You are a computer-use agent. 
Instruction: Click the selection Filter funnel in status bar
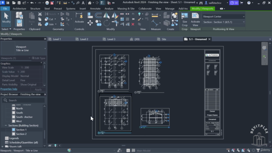pos(258,150)
